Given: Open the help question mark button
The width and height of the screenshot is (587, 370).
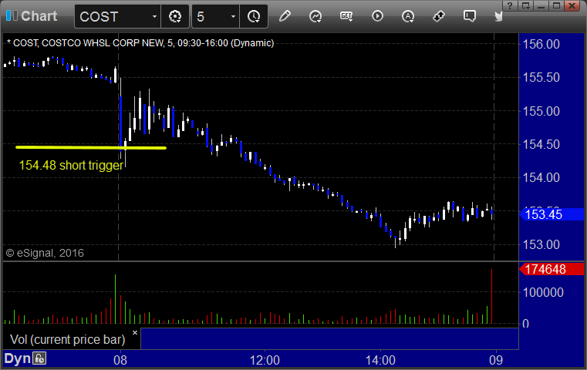Looking at the screenshot, I should click(x=510, y=5).
